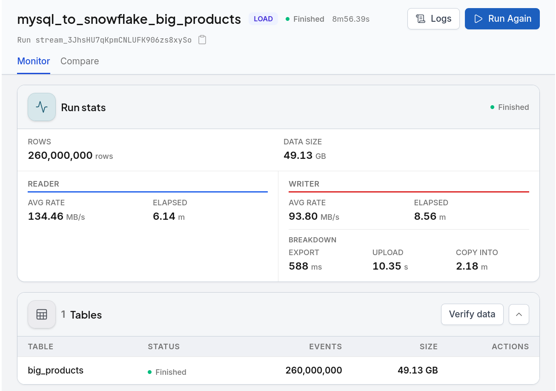Click the header Finished status next to LOAD
This screenshot has height=391, width=556.
[x=305, y=19]
